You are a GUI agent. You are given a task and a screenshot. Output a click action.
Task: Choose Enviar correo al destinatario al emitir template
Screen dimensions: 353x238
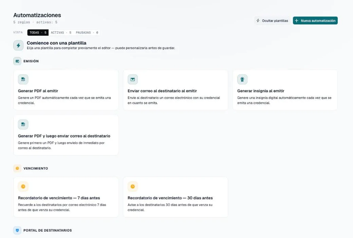175,90
